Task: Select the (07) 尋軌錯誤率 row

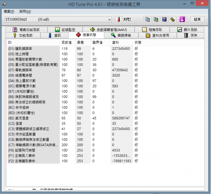Action: coord(77,70)
